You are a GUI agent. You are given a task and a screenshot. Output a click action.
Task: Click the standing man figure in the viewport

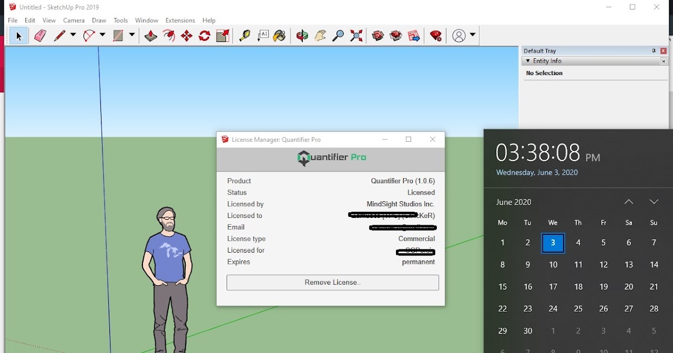coord(167,279)
